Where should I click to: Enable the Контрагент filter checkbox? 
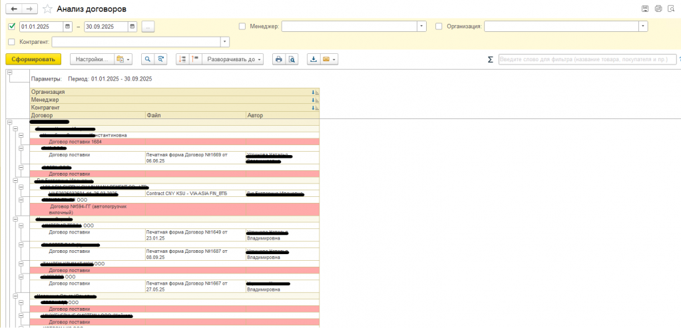(12, 42)
